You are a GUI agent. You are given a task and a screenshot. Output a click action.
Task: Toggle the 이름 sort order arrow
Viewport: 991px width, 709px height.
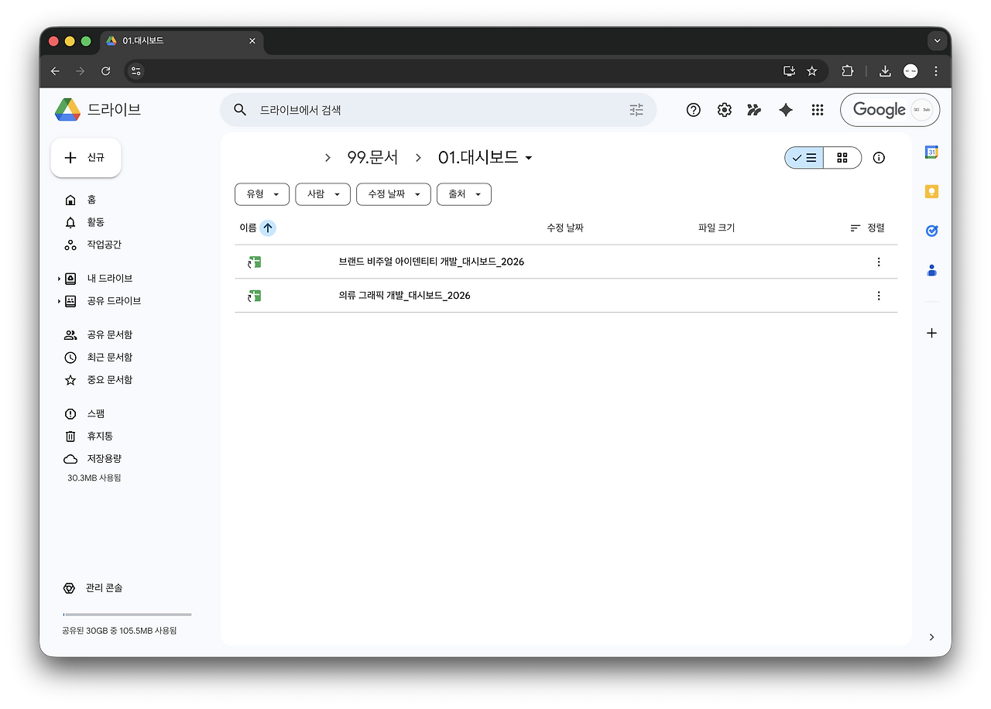click(x=267, y=228)
